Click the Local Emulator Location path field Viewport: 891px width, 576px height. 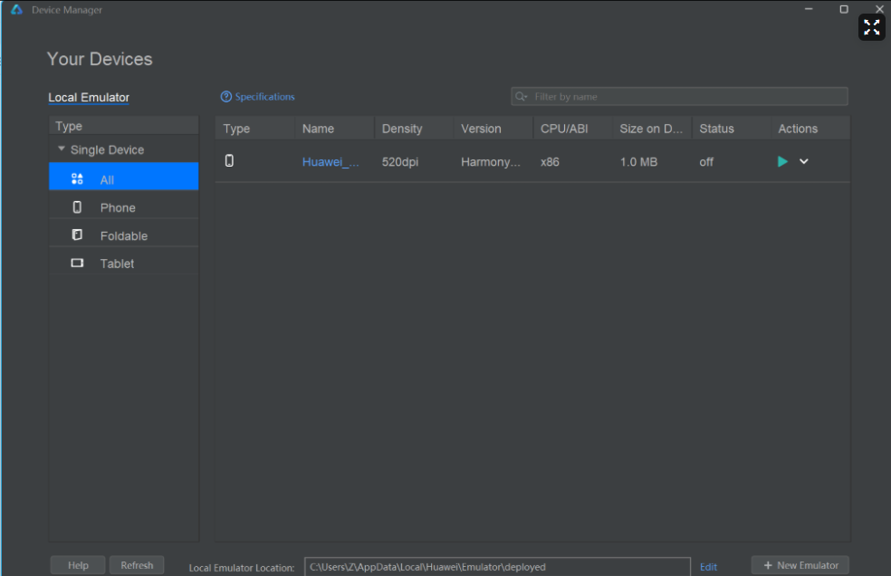(x=497, y=567)
